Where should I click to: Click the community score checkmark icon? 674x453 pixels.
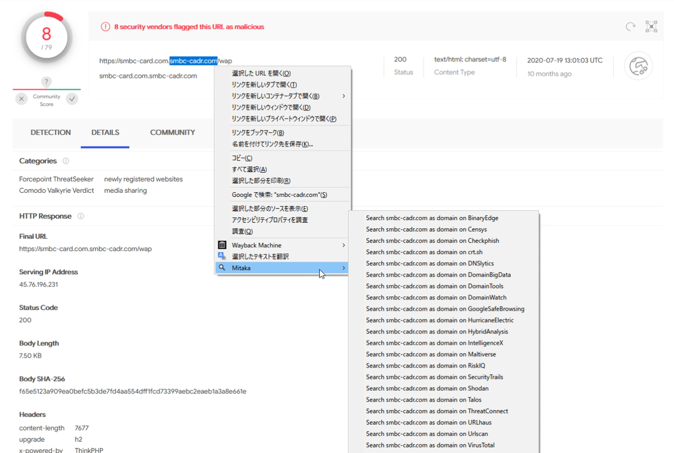point(72,99)
